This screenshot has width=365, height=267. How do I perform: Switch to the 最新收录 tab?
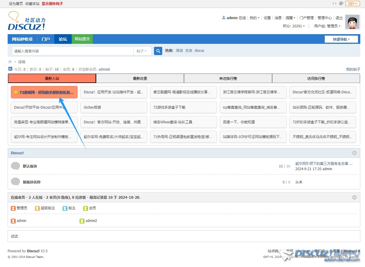(140, 79)
